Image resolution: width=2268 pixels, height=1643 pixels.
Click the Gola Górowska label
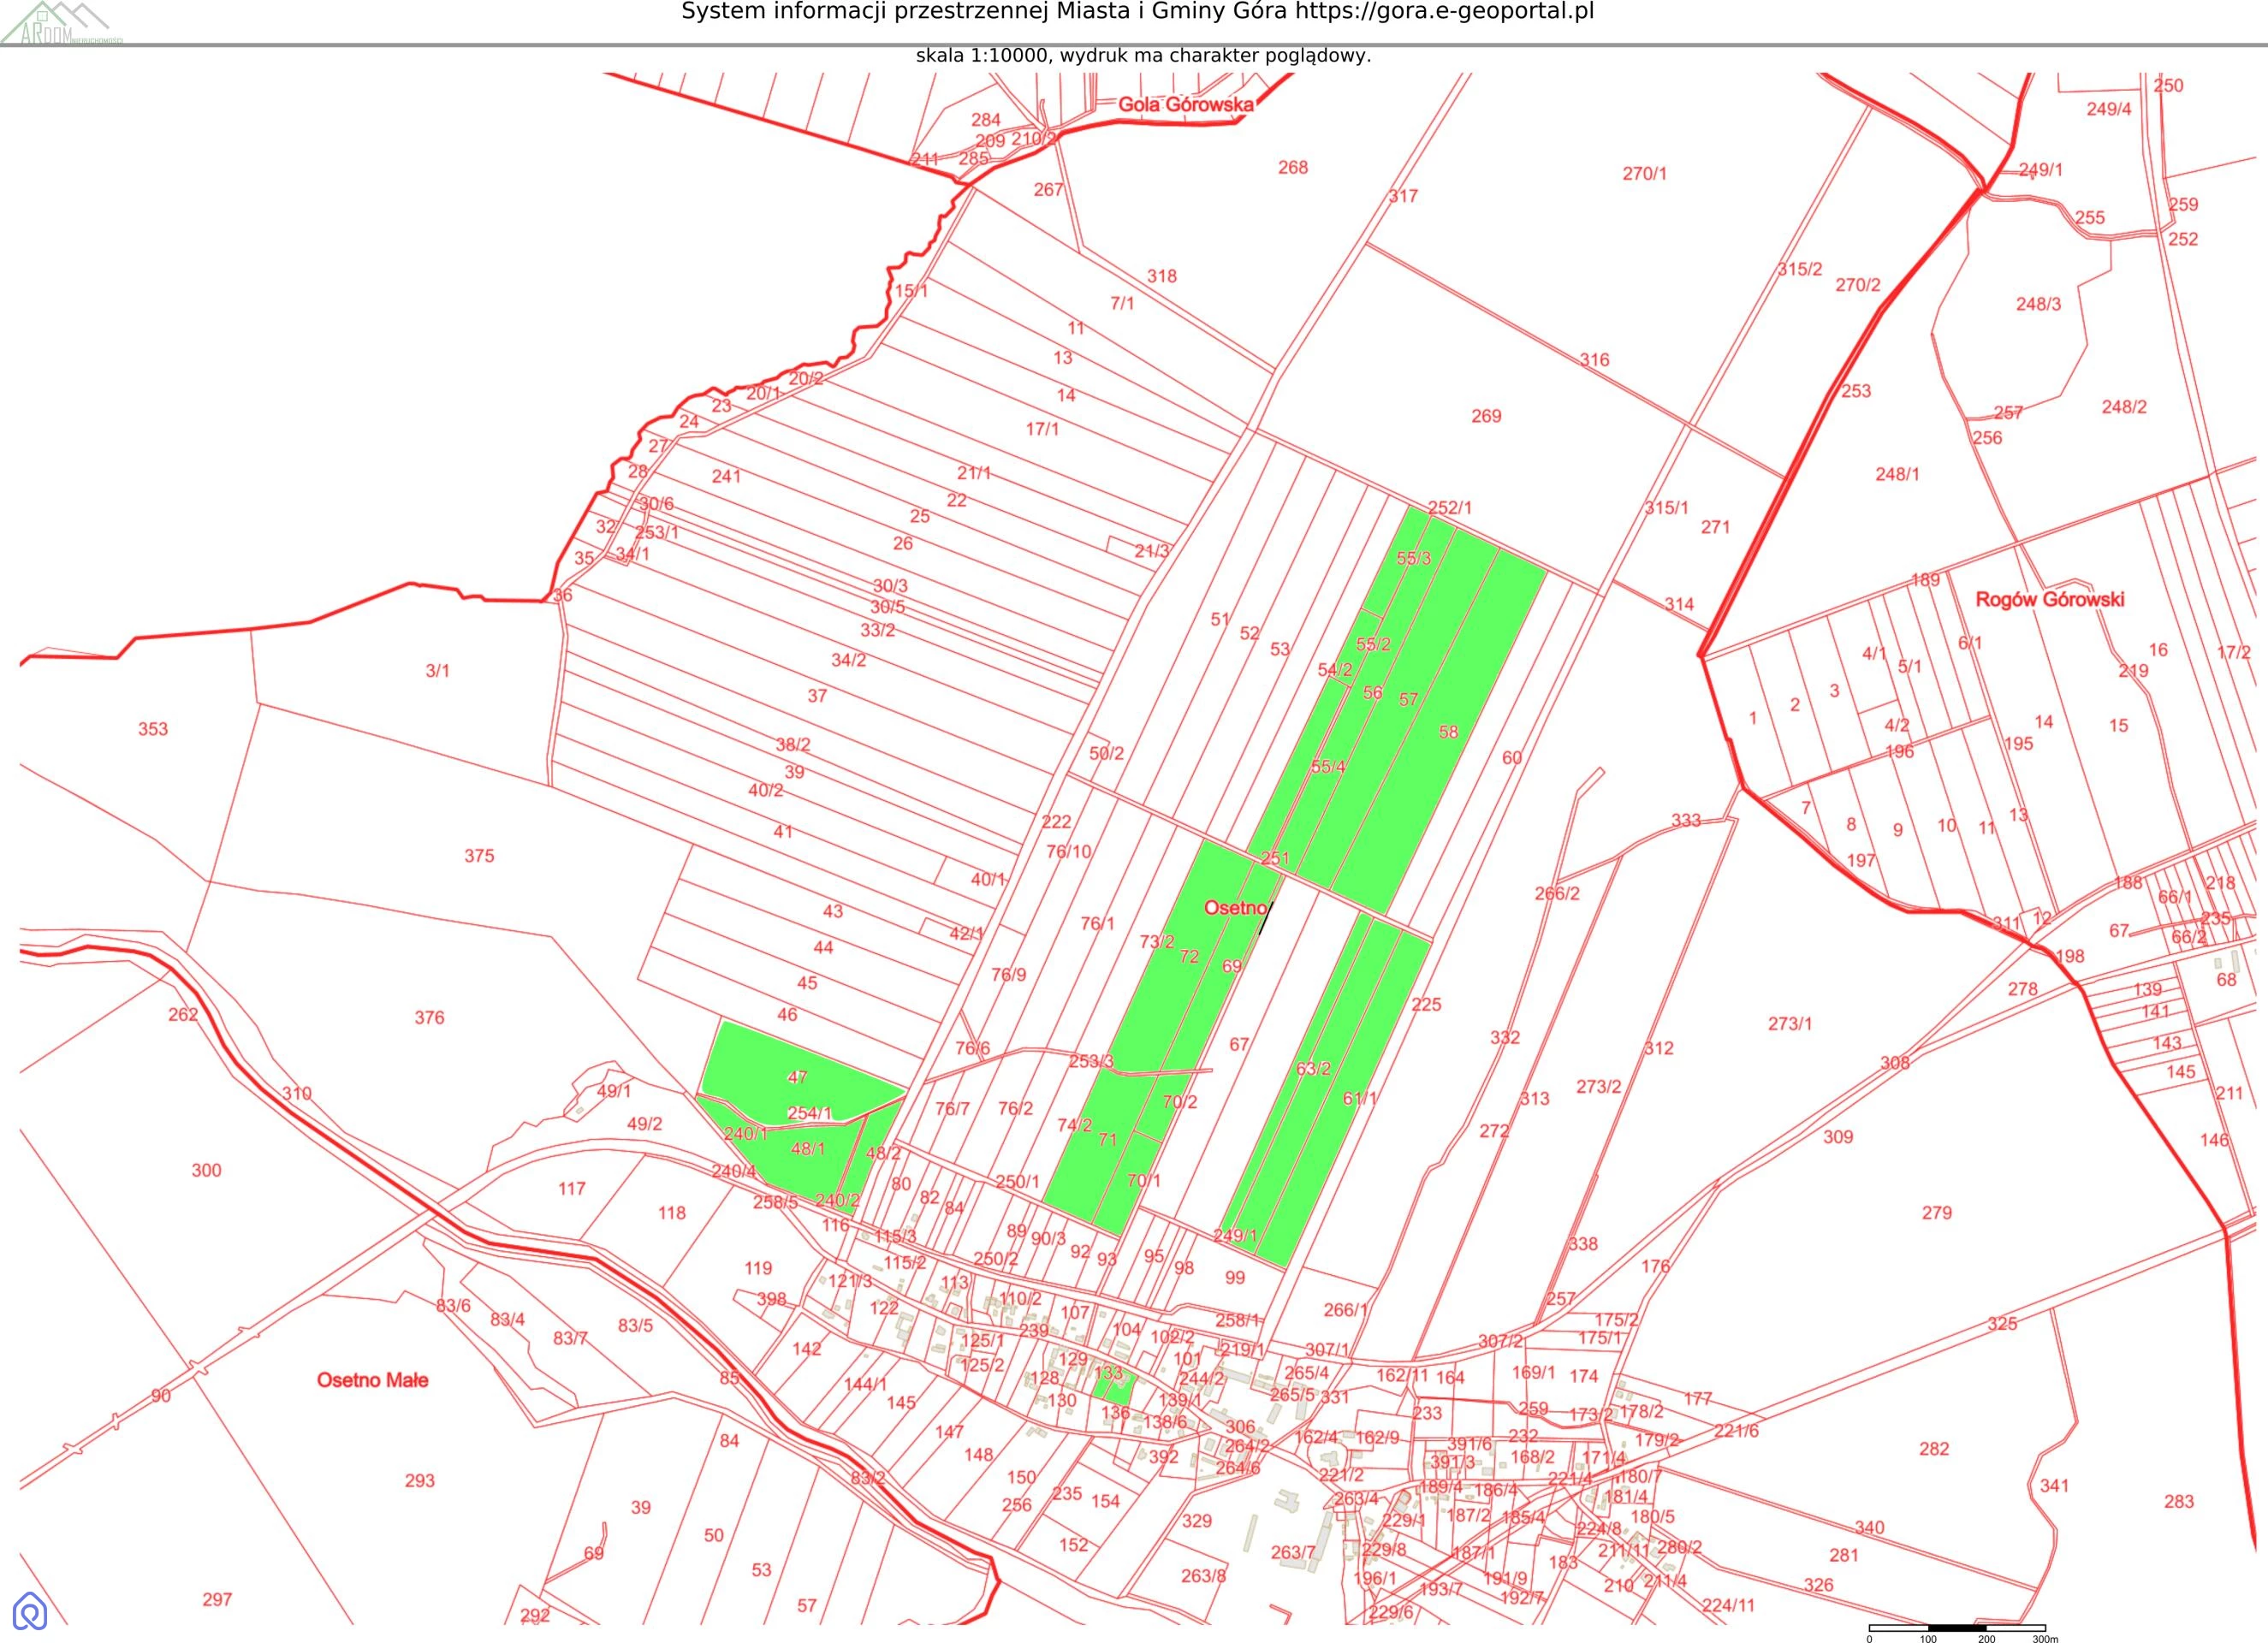pyautogui.click(x=1185, y=104)
